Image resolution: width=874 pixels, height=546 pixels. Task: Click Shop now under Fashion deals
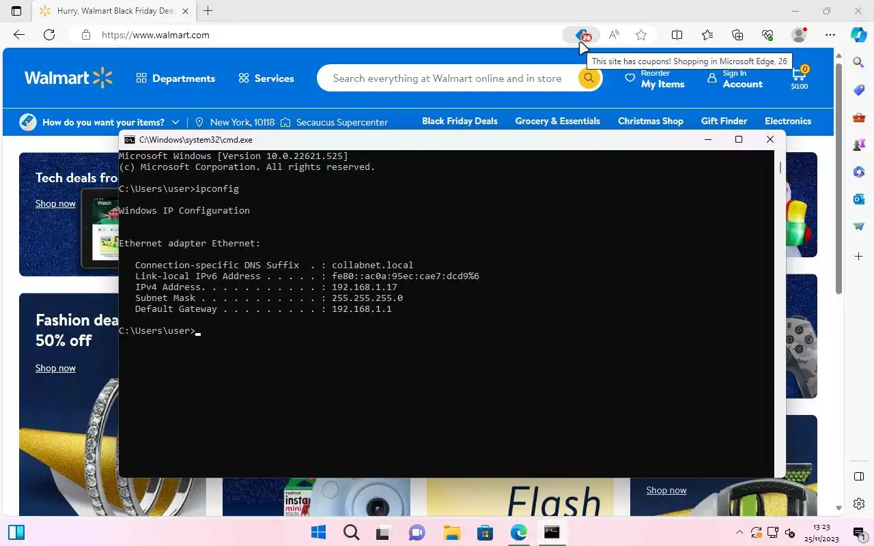click(x=55, y=368)
